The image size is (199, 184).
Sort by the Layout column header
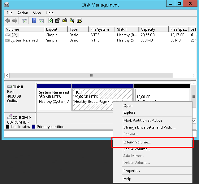click(x=56, y=29)
